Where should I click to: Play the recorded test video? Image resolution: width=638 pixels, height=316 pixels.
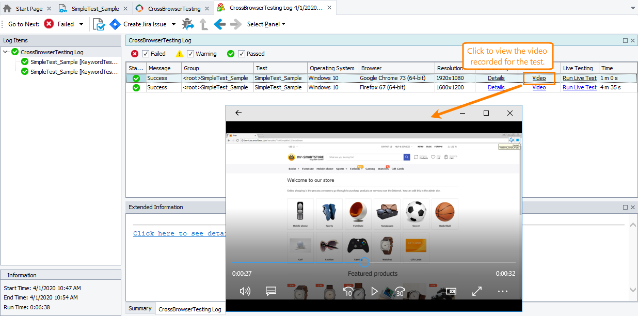[374, 291]
